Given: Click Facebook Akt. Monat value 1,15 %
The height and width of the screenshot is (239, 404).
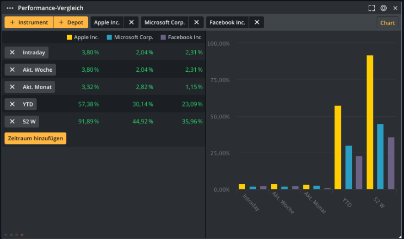Looking at the screenshot, I should coord(194,87).
